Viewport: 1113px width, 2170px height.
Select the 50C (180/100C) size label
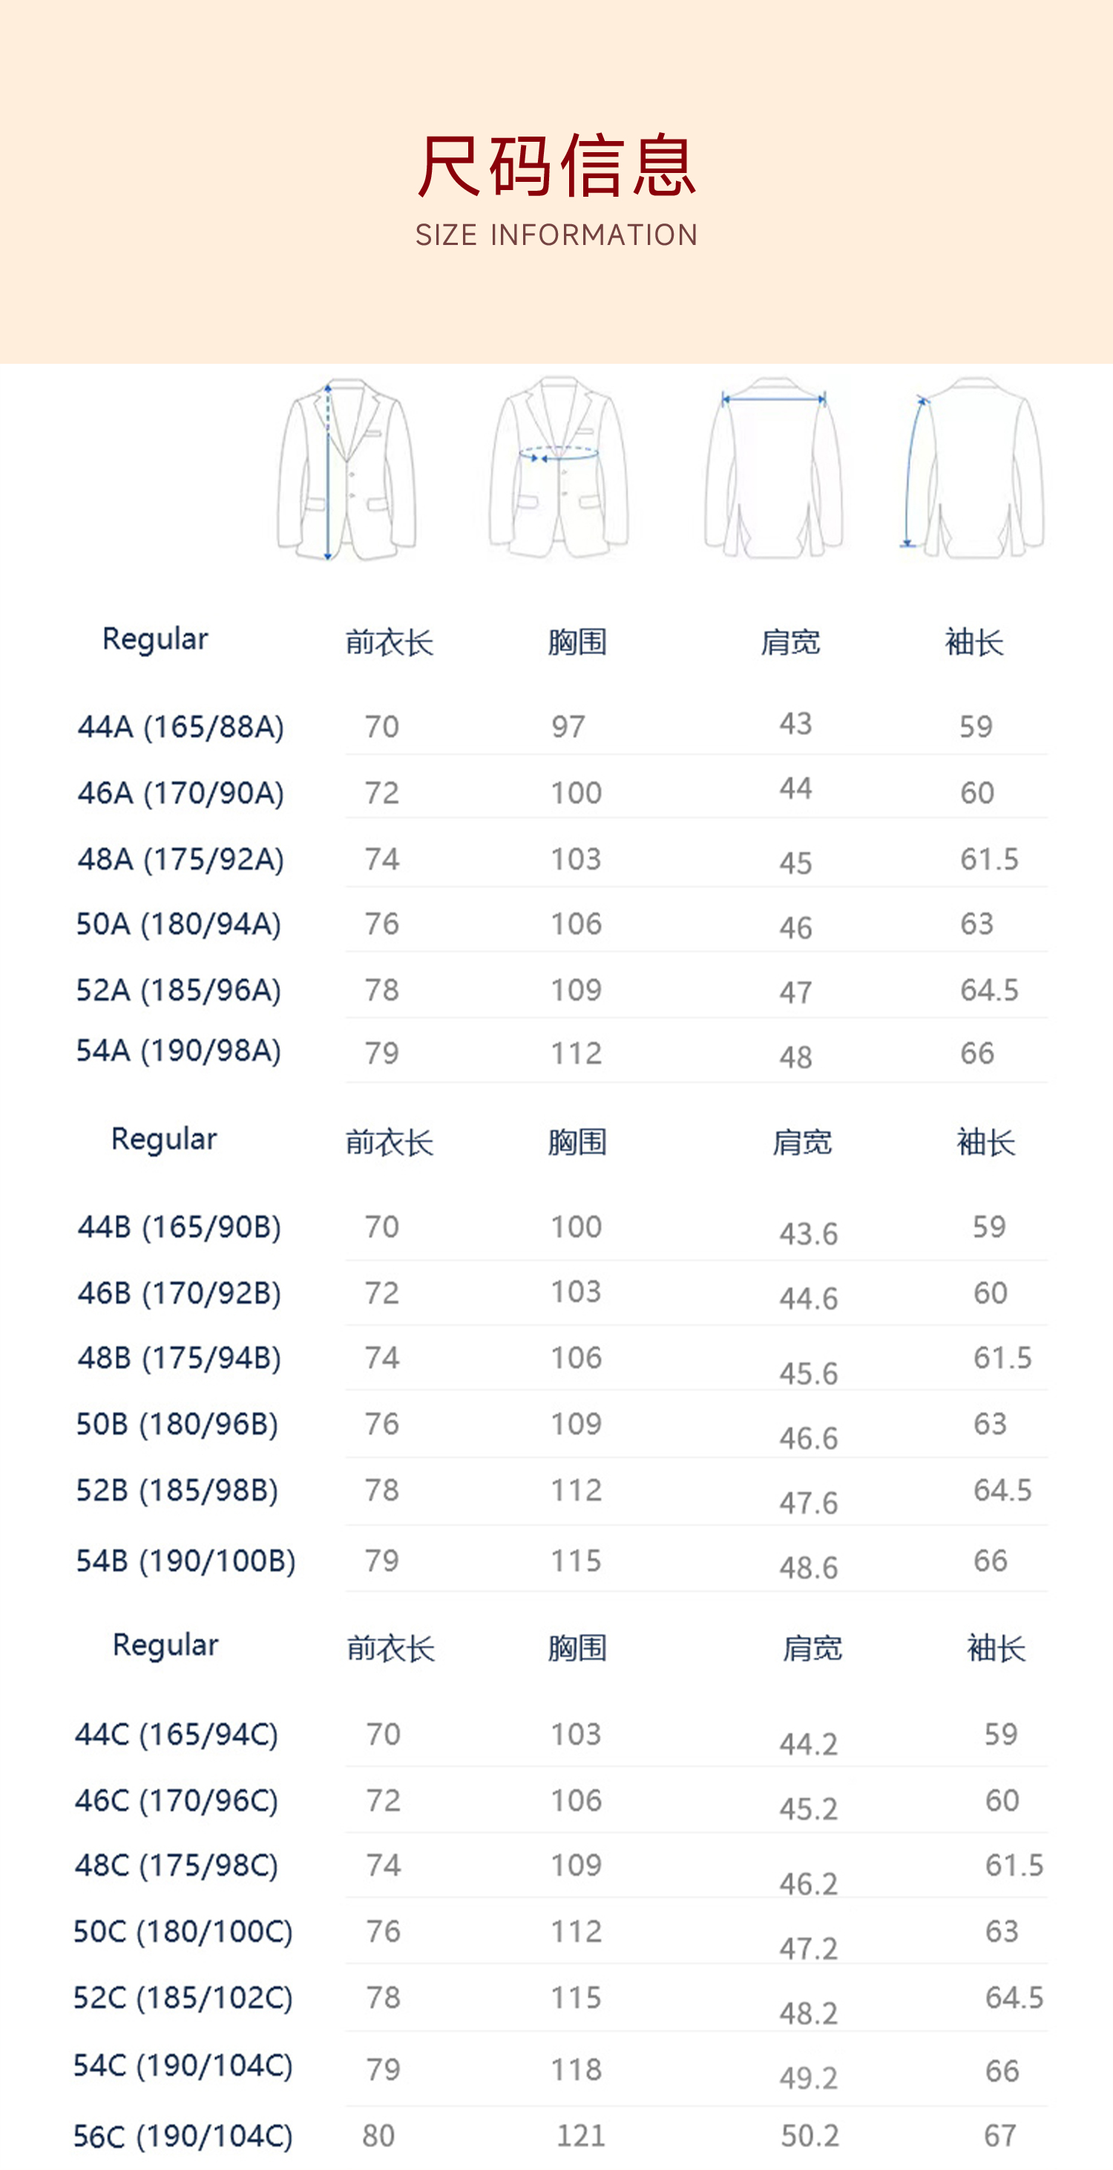pos(183,1931)
